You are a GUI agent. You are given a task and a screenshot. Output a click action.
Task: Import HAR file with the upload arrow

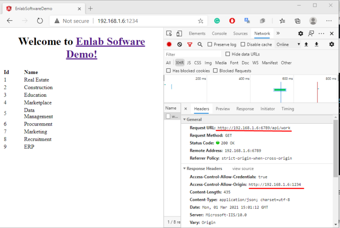[306, 44]
